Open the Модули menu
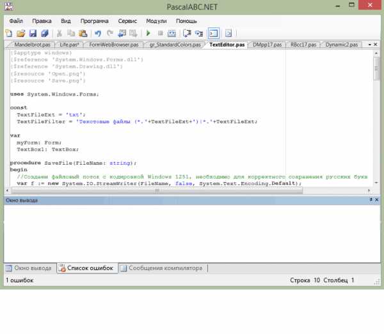The width and height of the screenshot is (384, 334). point(156,21)
